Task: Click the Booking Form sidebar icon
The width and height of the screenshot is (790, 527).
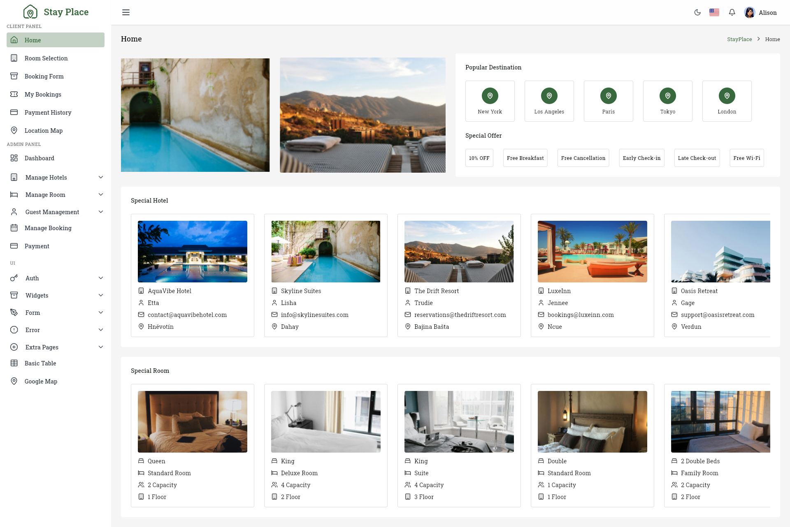Action: [x=14, y=76]
